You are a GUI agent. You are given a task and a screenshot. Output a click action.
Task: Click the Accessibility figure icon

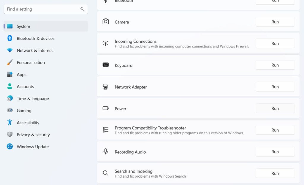tap(10, 122)
